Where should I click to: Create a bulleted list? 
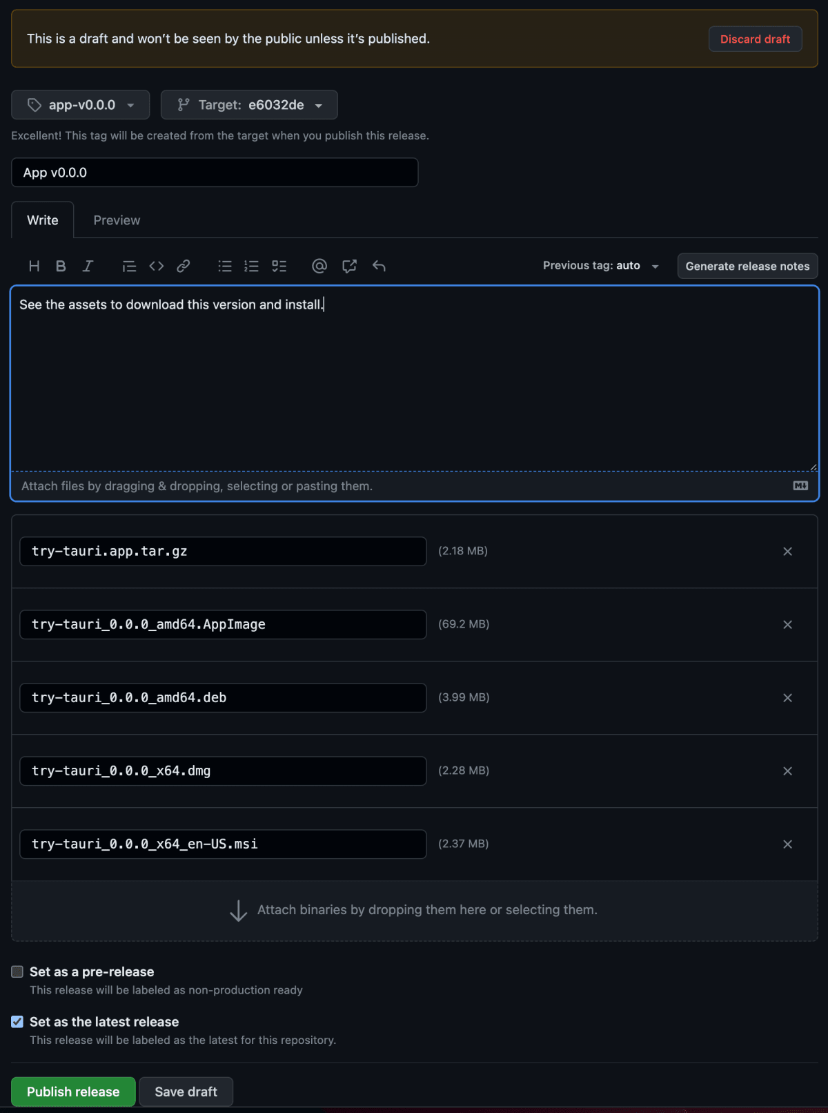tap(224, 266)
